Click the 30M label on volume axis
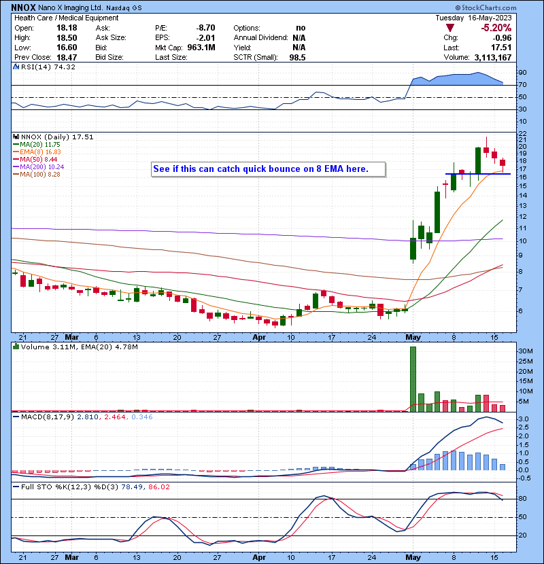 click(525, 351)
